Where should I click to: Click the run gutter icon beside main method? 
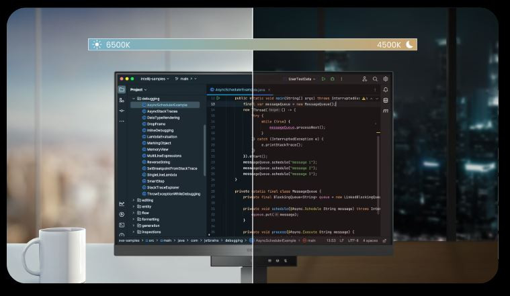point(218,98)
